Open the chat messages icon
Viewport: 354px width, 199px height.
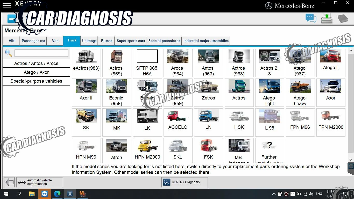click(x=311, y=18)
